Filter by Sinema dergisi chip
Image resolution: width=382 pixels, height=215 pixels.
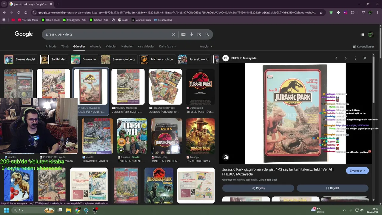click(21, 59)
